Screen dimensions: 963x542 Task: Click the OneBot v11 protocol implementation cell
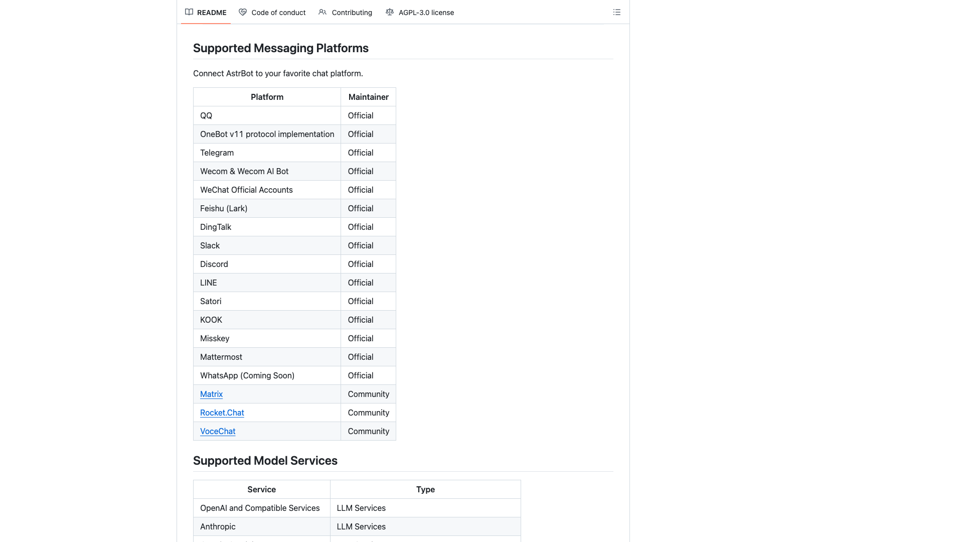[267, 134]
